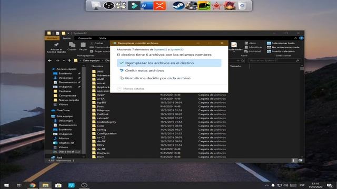Image resolution: width=337 pixels, height=189 pixels.
Task: Switch to the Vista ribbon tab
Action: point(103,38)
